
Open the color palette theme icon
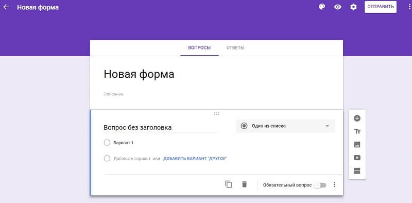coord(321,7)
